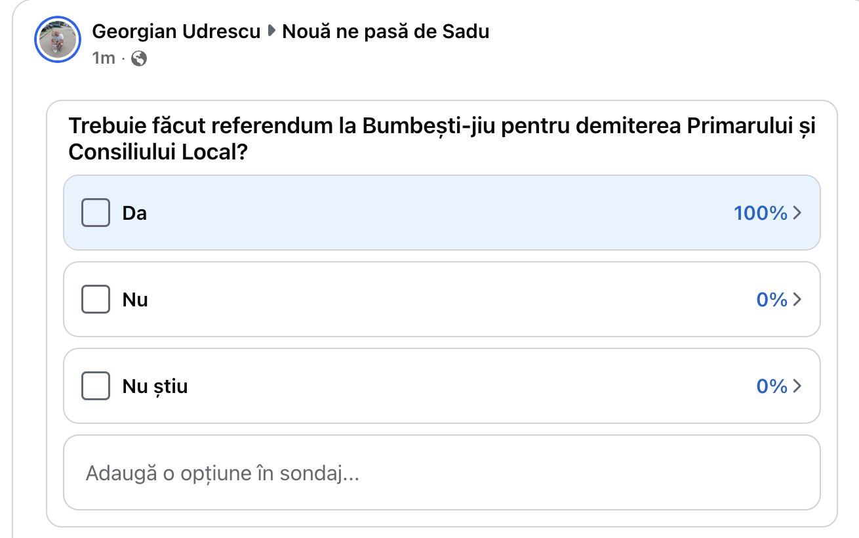This screenshot has width=859, height=538.
Task: View the 0% result for Nu
Action: click(772, 299)
